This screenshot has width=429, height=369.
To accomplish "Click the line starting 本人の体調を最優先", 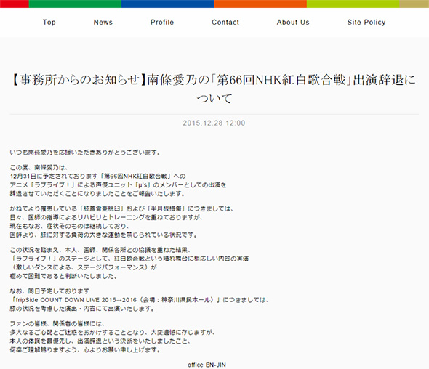I will [x=100, y=341].
